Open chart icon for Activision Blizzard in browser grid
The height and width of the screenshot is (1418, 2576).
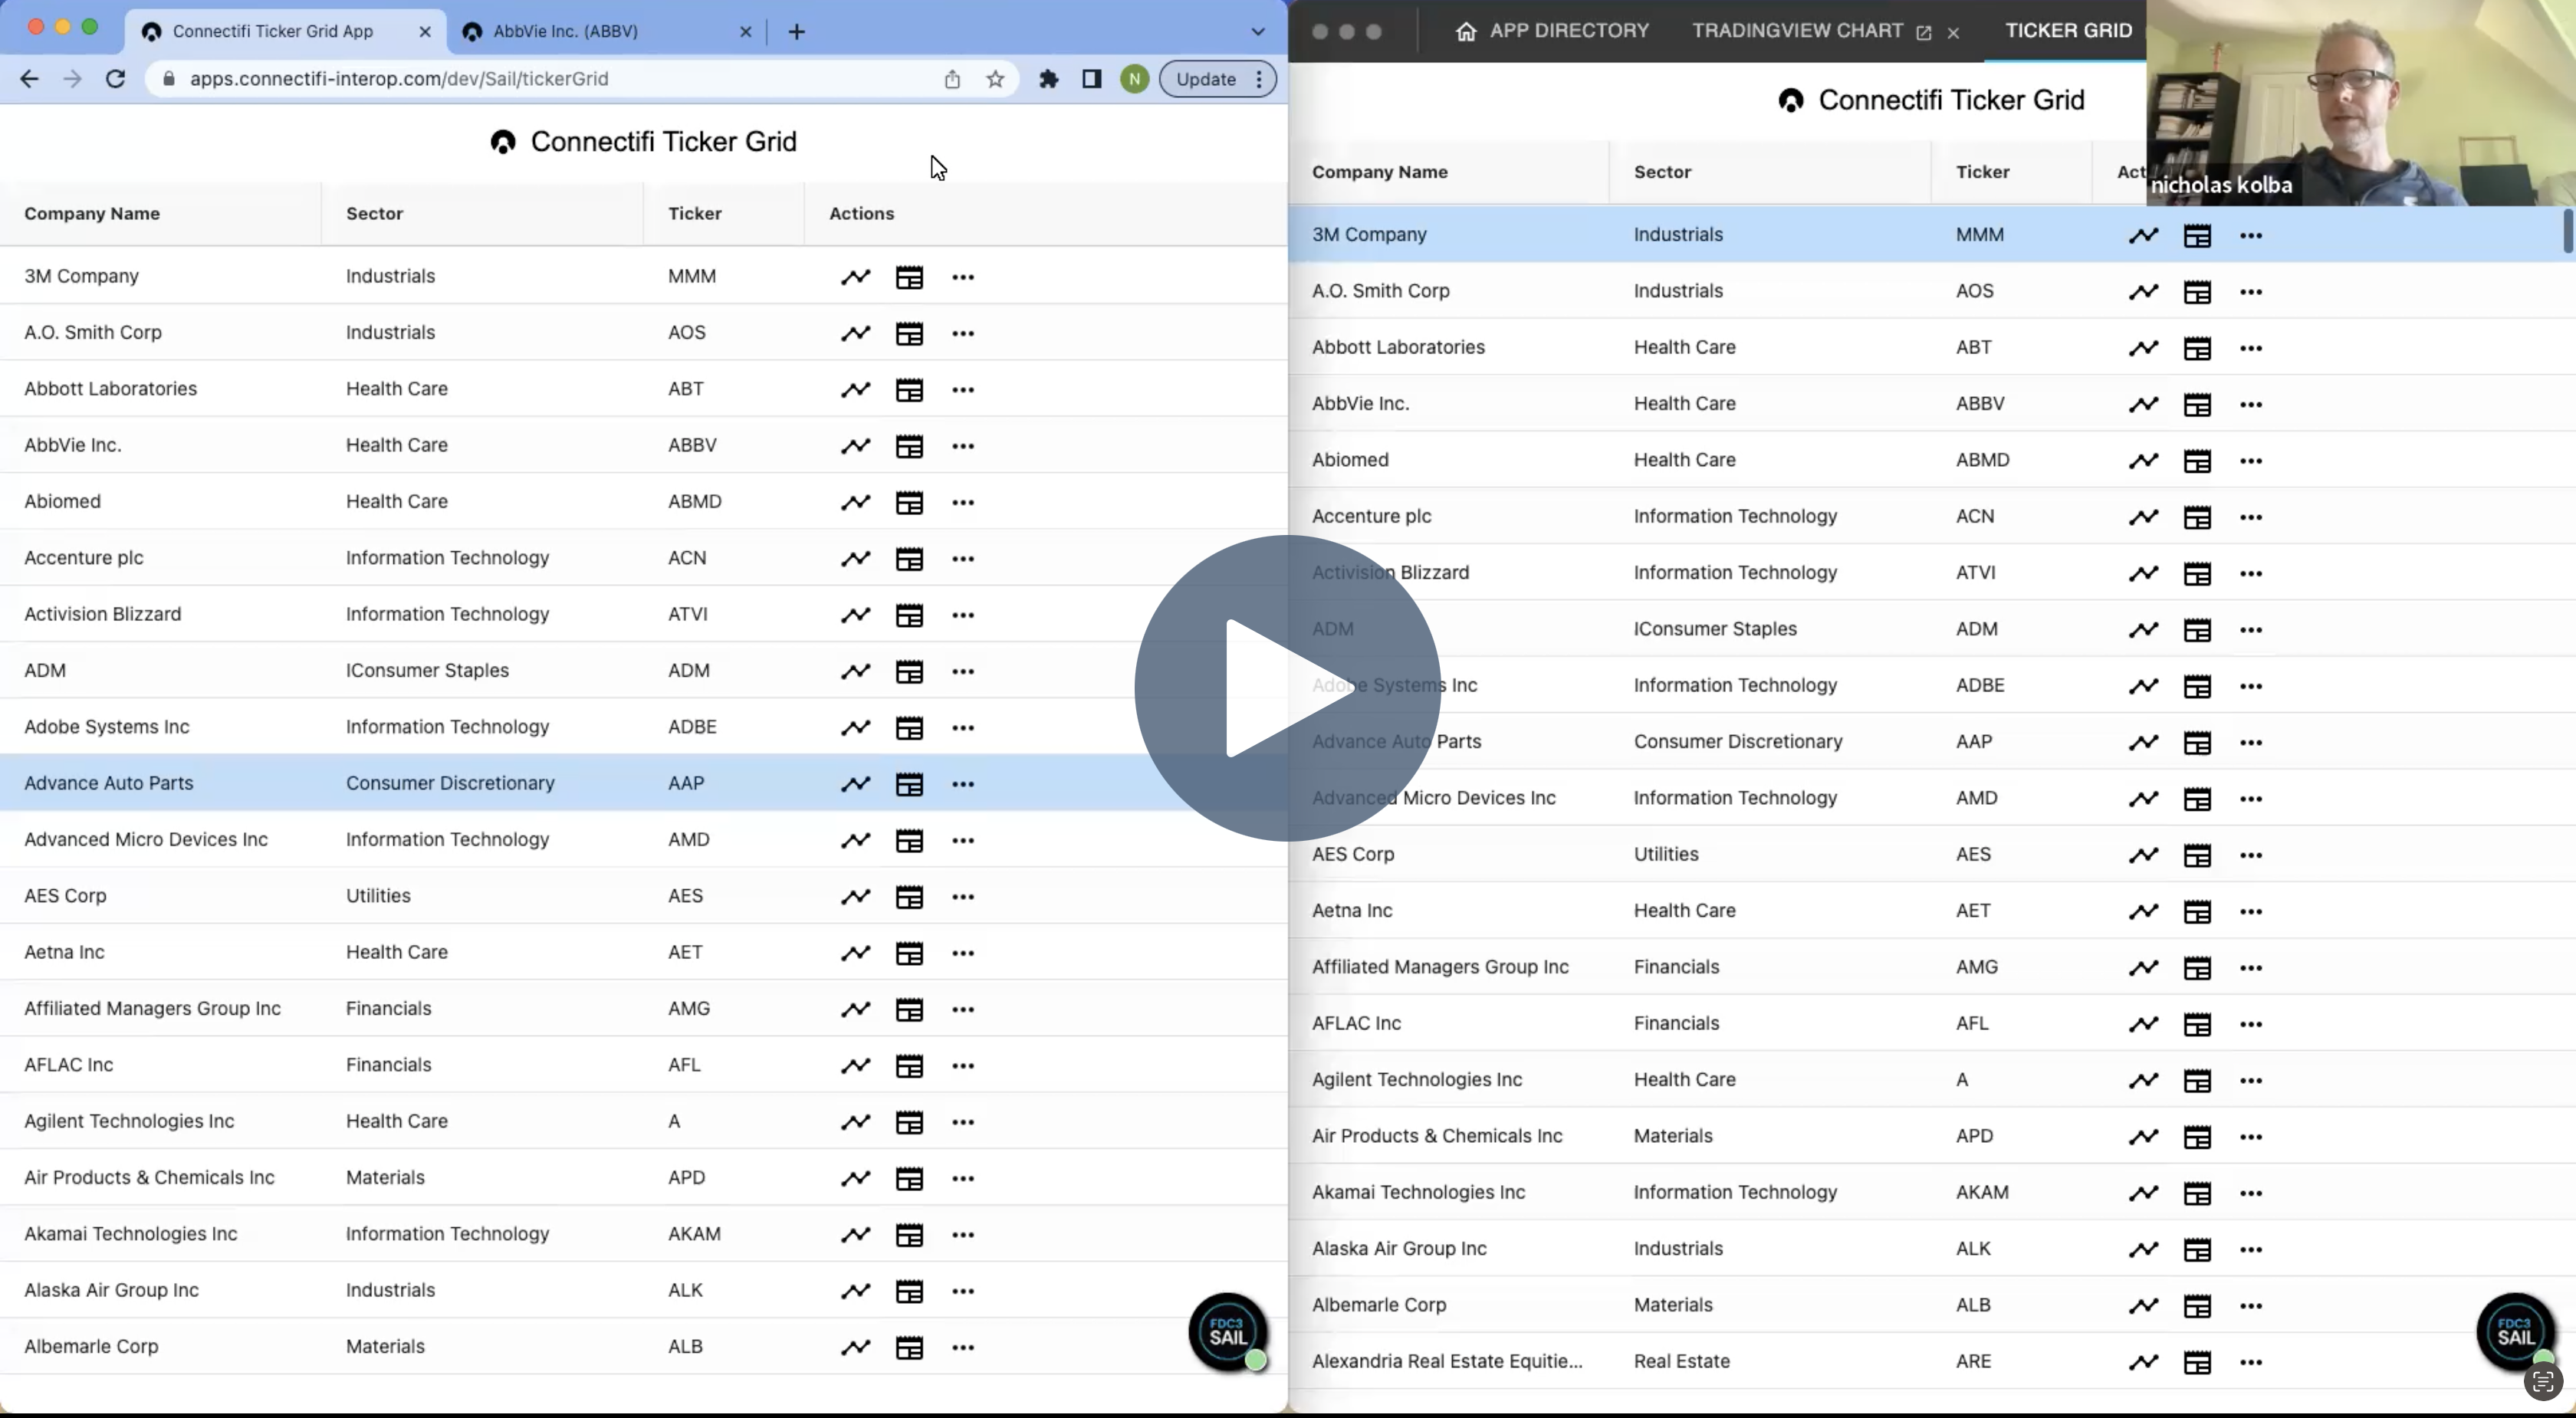click(x=855, y=615)
